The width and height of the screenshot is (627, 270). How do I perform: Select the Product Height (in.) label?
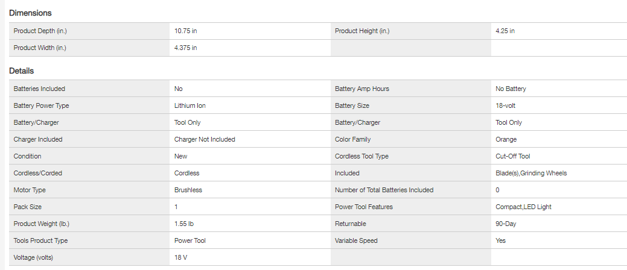pos(364,31)
